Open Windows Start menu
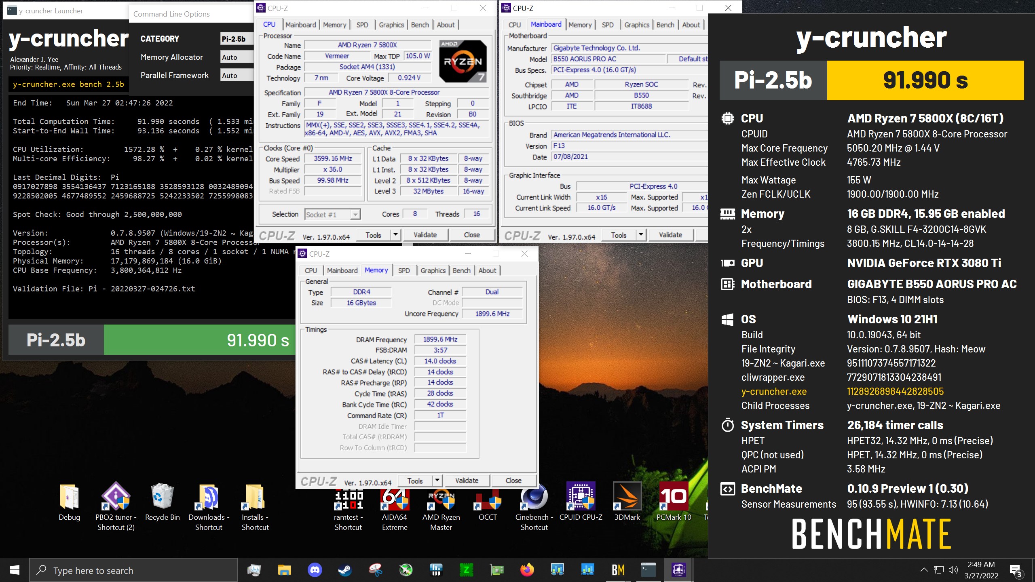 click(15, 570)
